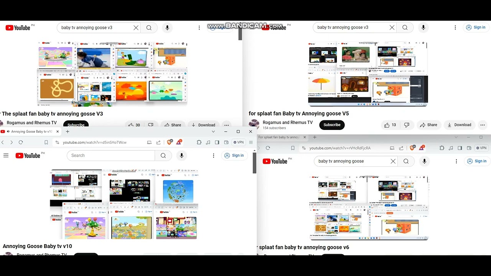The image size is (491, 276).
Task: Open YouTube settings dots in v6 window
Action: click(x=456, y=161)
